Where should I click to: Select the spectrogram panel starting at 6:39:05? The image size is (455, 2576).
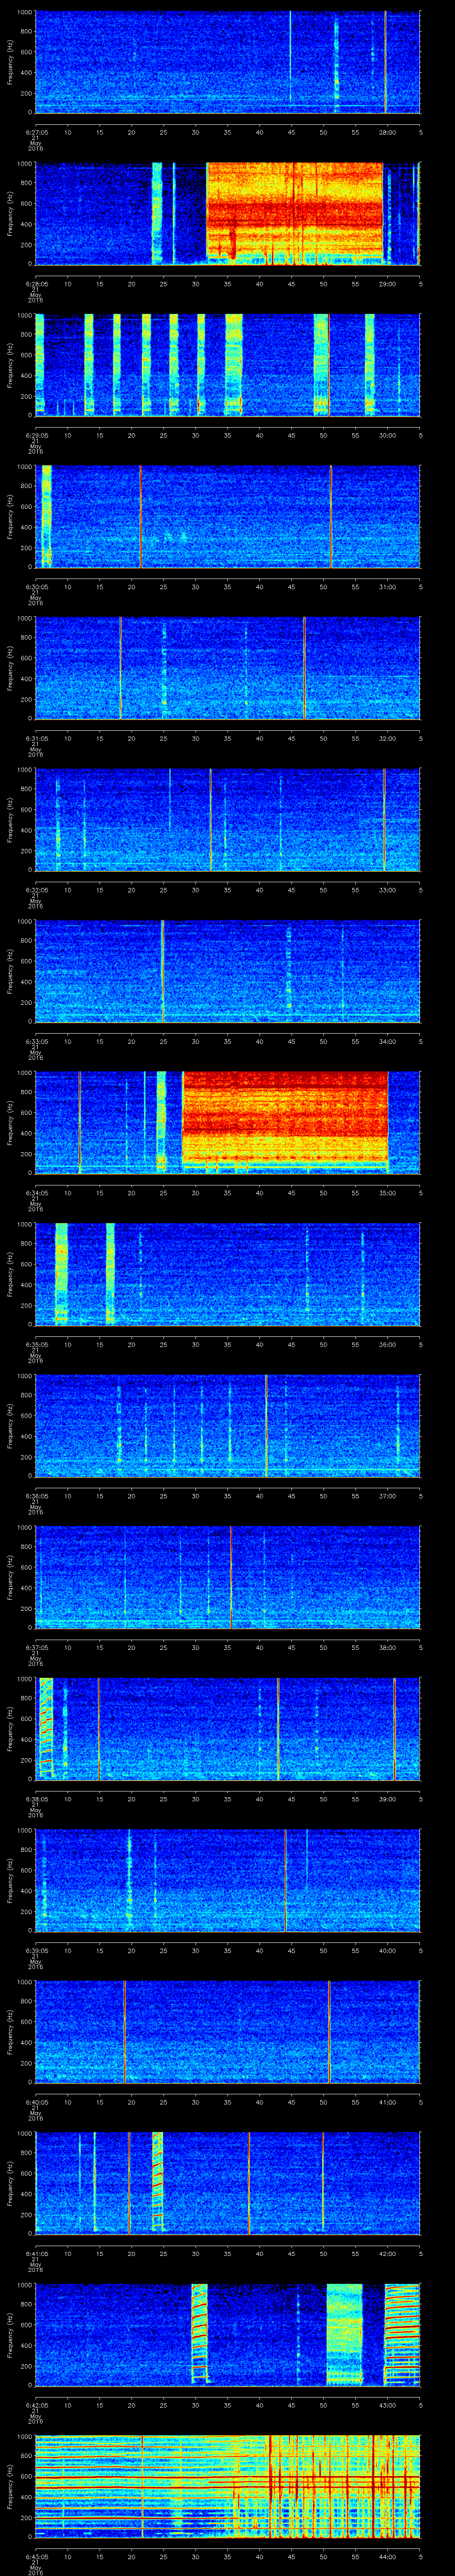pyautogui.click(x=228, y=1880)
